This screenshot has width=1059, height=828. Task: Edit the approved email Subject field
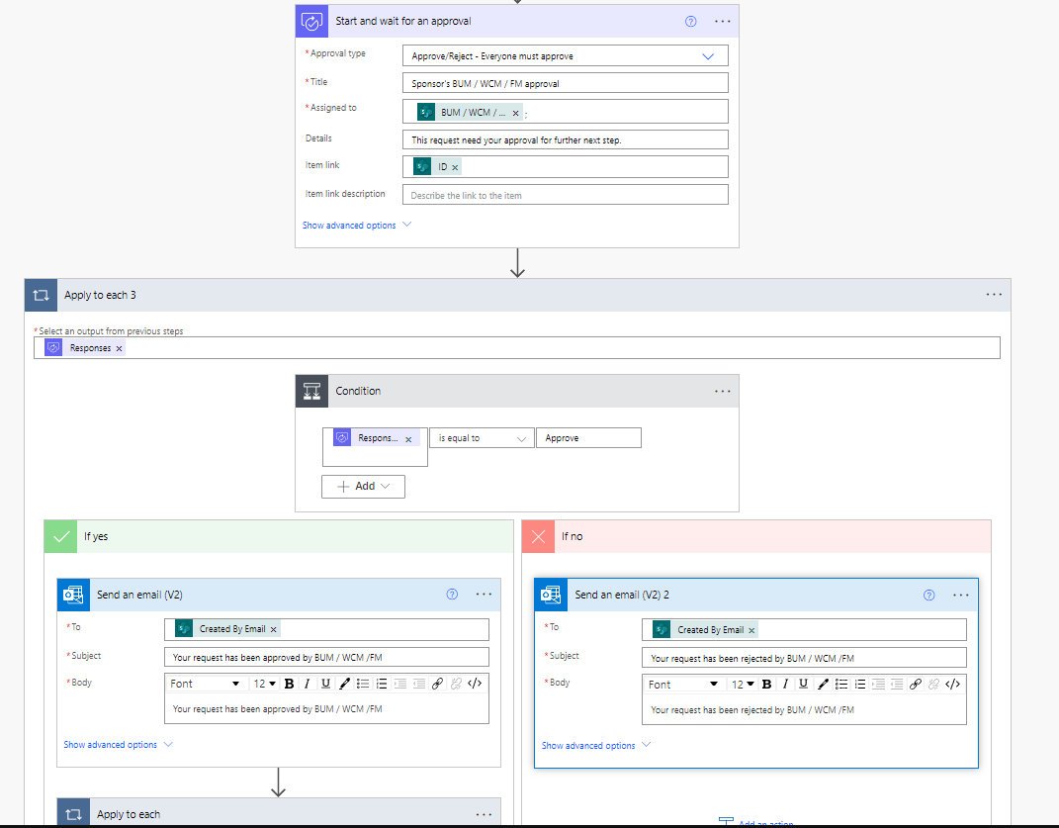pos(326,657)
